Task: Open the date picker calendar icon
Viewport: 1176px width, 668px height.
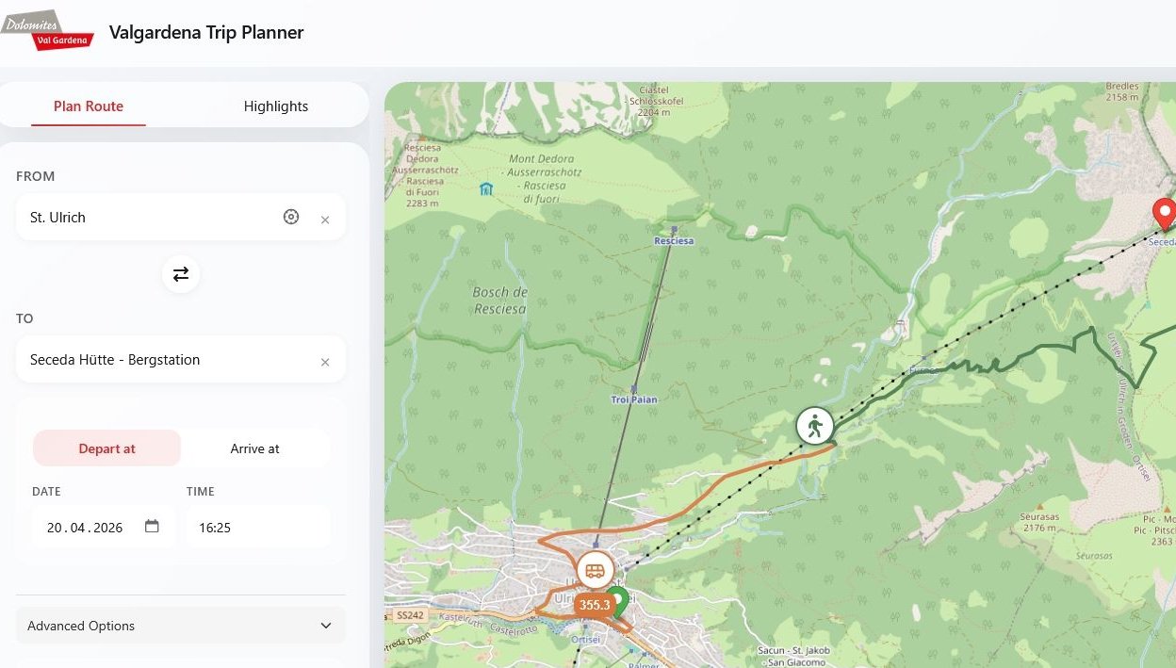Action: coord(152,527)
